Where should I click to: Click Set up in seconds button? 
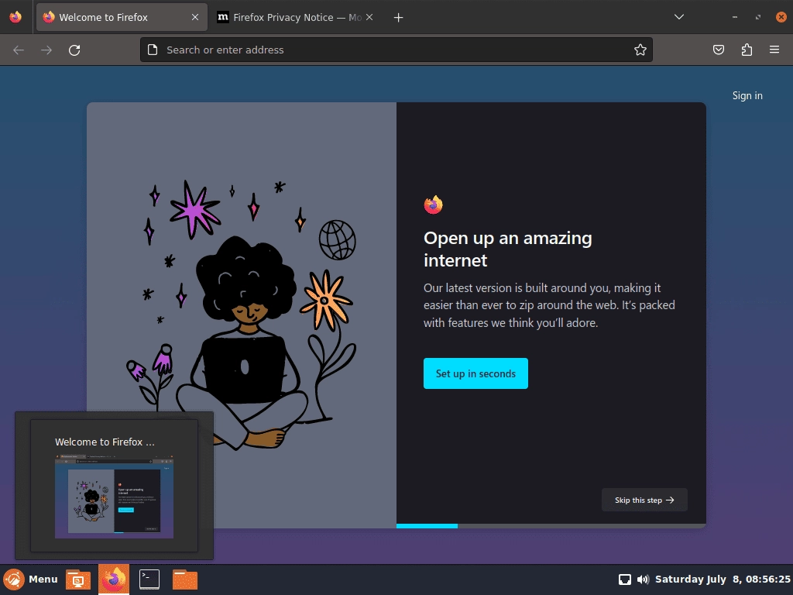(475, 373)
